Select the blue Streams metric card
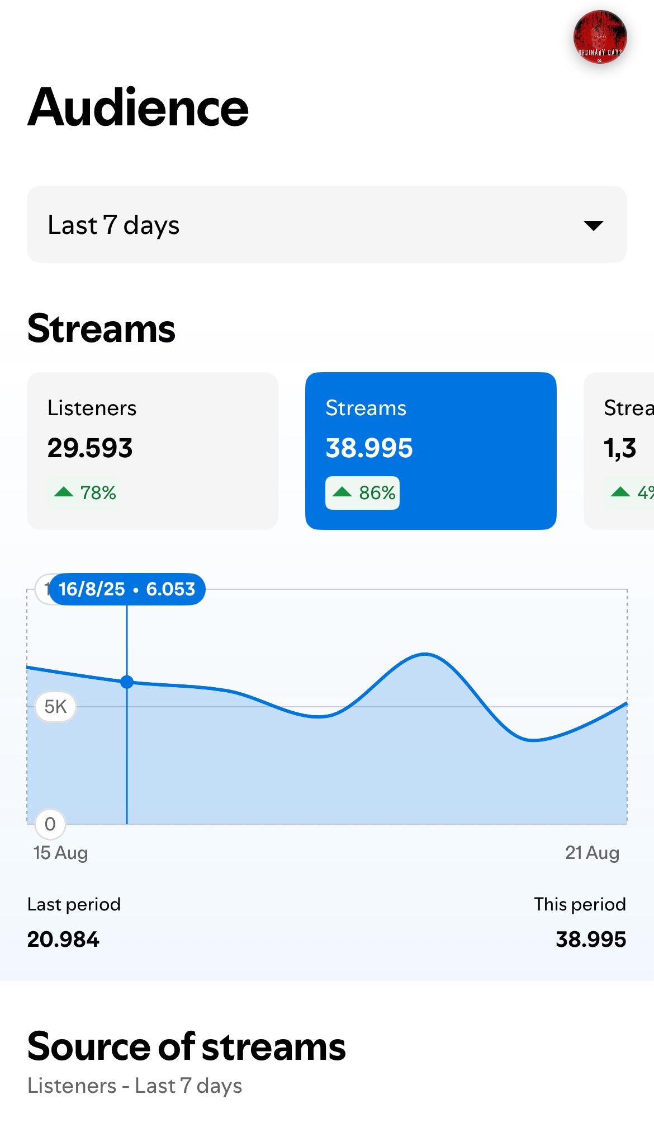 430,450
